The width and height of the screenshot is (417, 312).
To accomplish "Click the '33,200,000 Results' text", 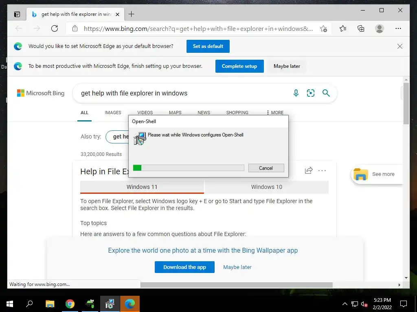I will point(101,154).
